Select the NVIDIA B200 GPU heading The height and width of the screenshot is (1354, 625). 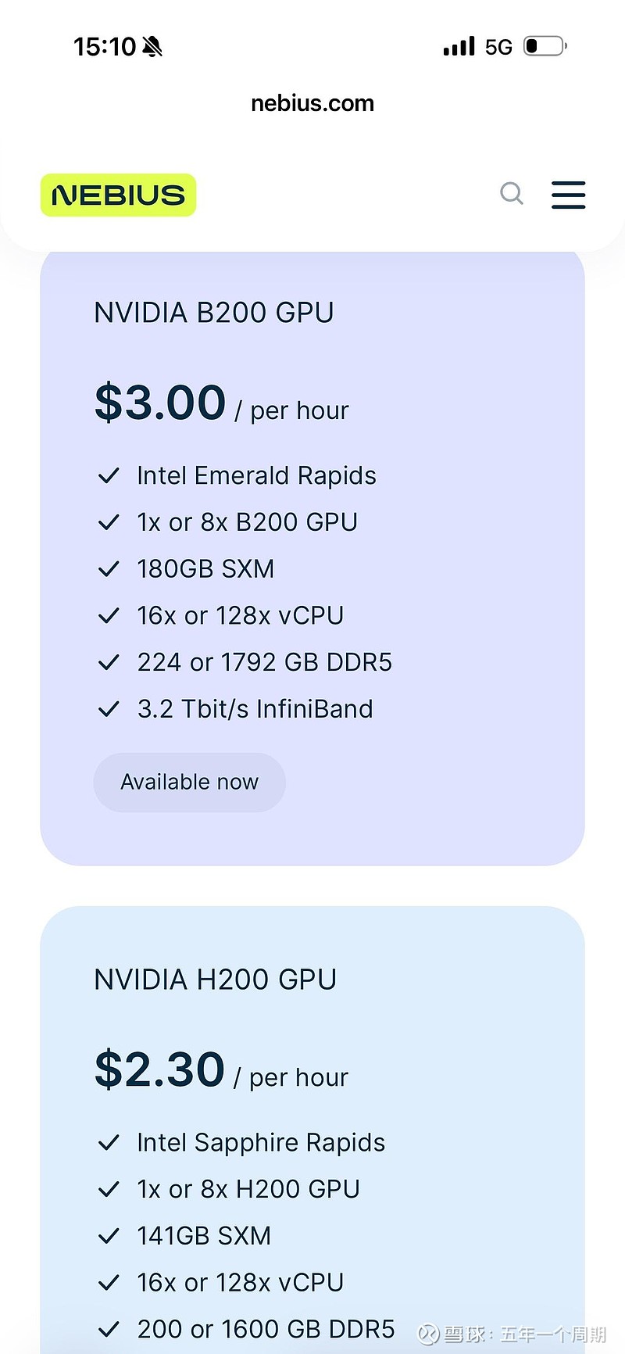[214, 313]
